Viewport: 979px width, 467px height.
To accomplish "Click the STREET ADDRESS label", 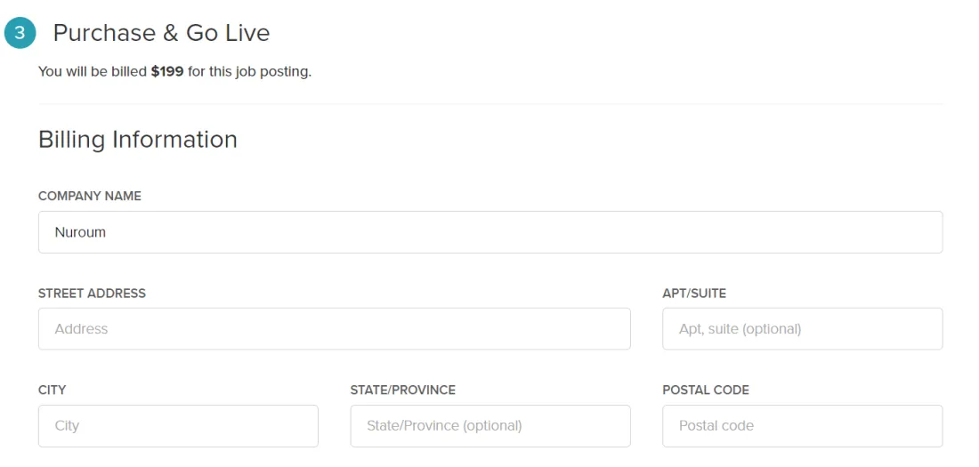I will pos(92,294).
